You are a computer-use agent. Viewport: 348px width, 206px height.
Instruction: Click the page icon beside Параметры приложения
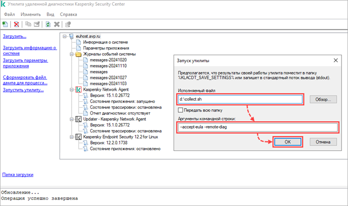79,48
